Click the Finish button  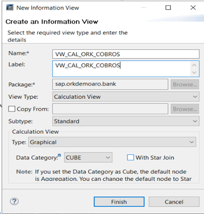tap(119, 202)
